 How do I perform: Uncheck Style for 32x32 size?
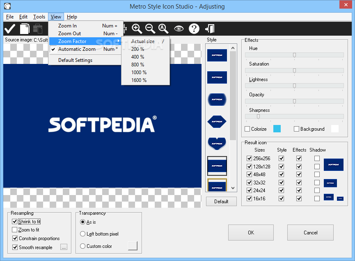click(x=282, y=183)
